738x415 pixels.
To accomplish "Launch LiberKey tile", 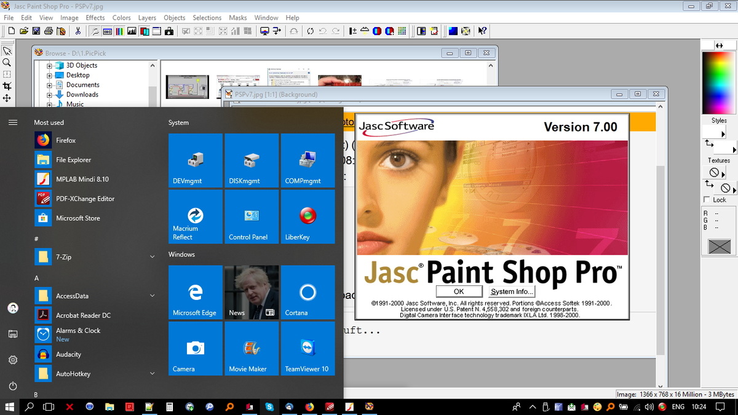I will click(x=307, y=216).
